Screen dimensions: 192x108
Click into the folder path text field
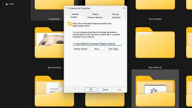click(97, 43)
